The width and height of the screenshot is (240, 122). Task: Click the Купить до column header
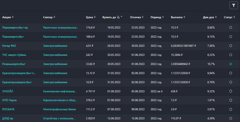tap(109, 17)
